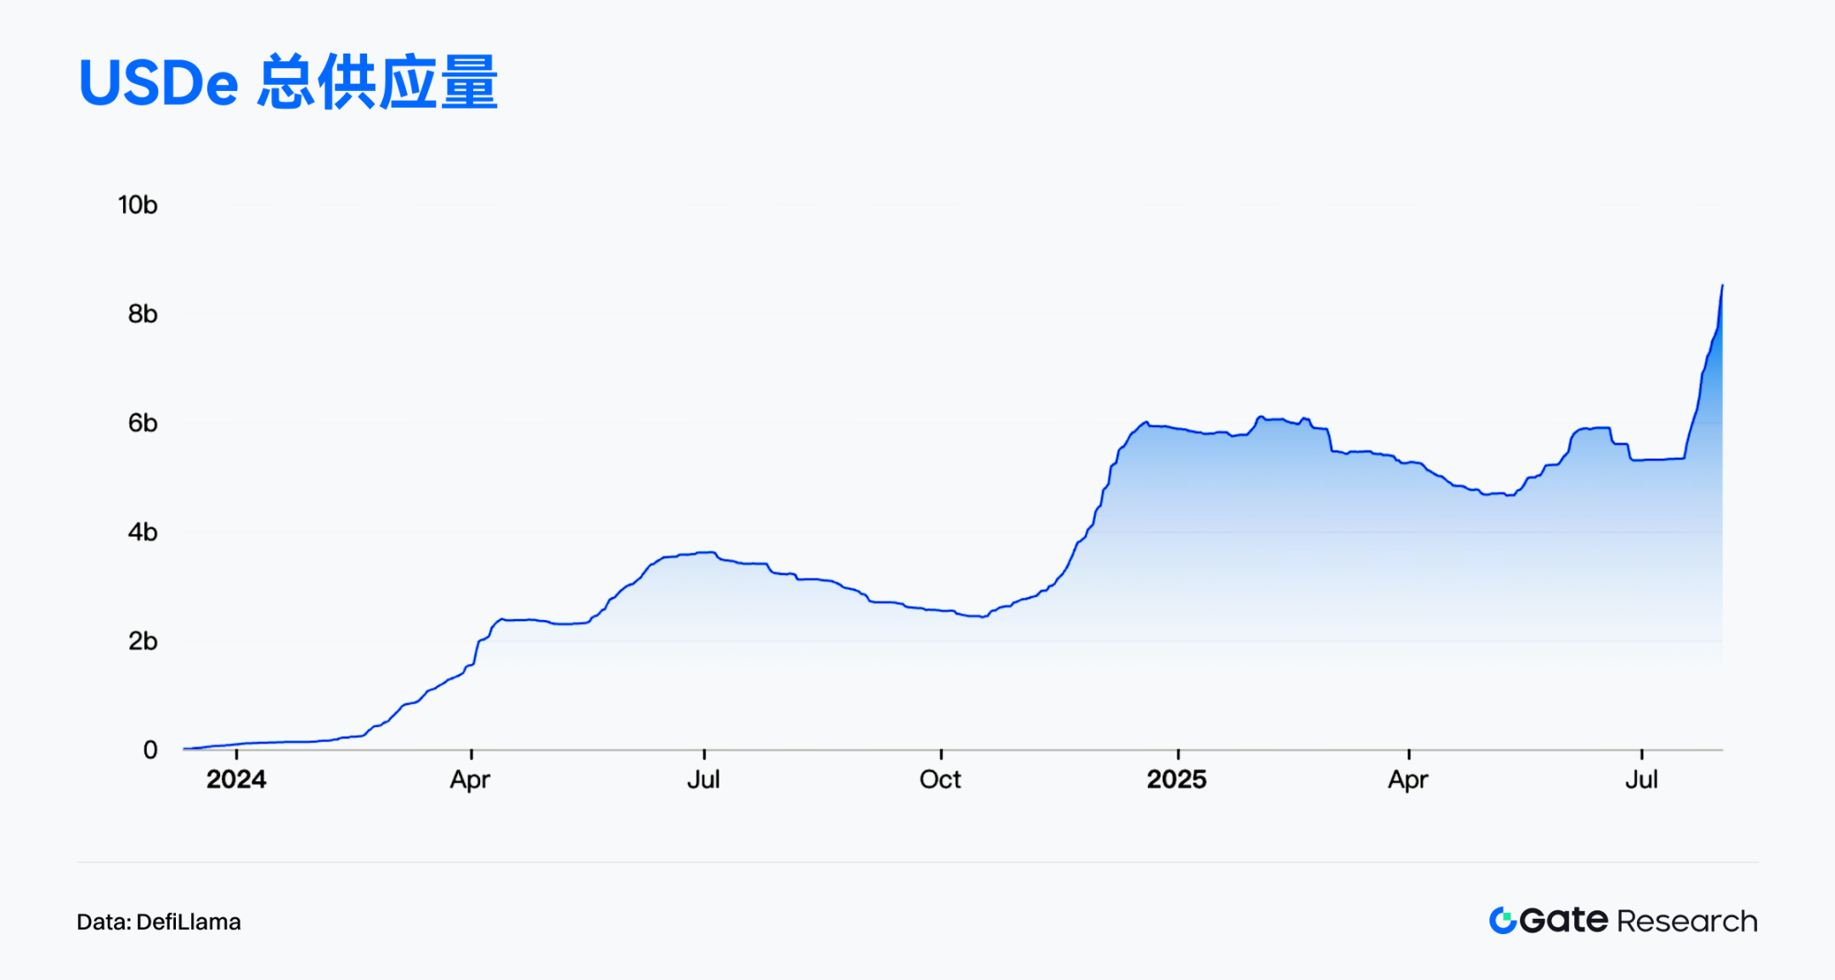Select the USDe 总供应量 chart title

288,83
